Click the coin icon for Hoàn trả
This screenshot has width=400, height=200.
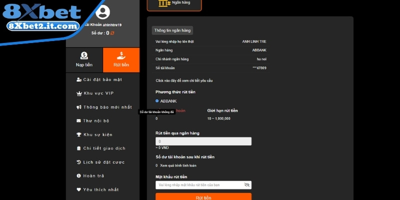click(x=78, y=176)
